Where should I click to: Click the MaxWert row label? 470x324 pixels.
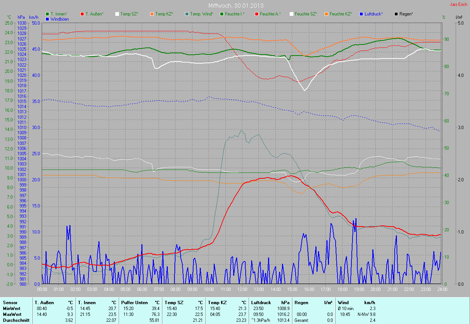pyautogui.click(x=12, y=314)
